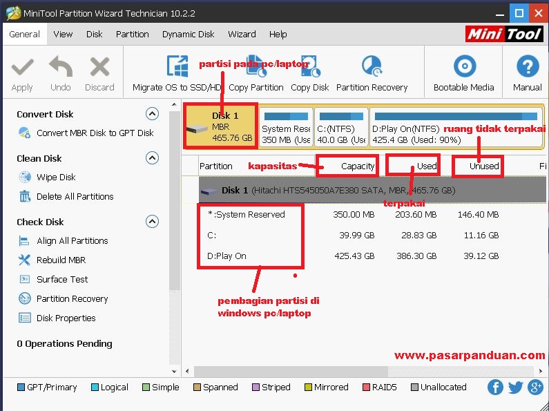549x411 pixels.
Task: Click the Discard X icon
Action: pyautogui.click(x=99, y=66)
